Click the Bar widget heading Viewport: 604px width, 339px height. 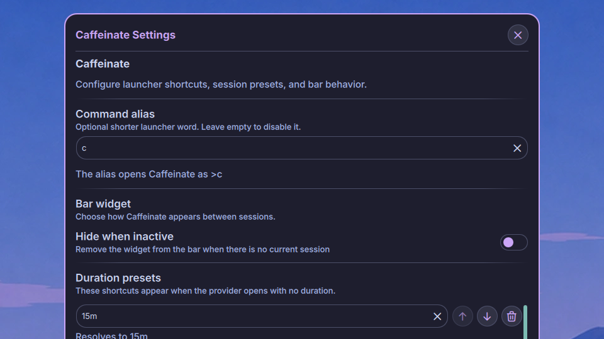(x=103, y=203)
